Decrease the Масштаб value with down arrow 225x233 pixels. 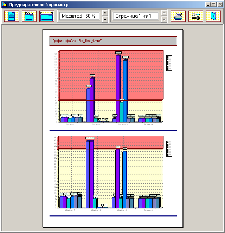click(x=105, y=19)
